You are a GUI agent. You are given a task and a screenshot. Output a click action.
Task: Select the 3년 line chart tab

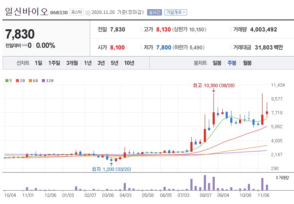101,63
